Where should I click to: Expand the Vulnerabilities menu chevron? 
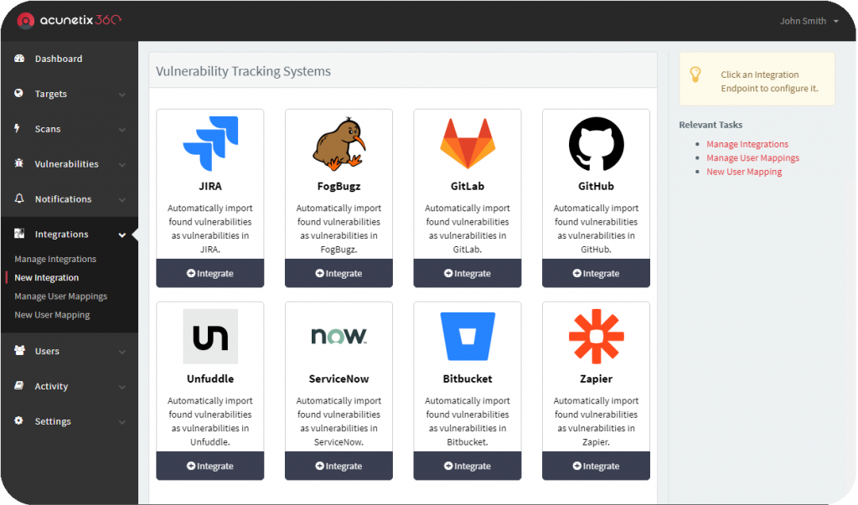tap(122, 165)
